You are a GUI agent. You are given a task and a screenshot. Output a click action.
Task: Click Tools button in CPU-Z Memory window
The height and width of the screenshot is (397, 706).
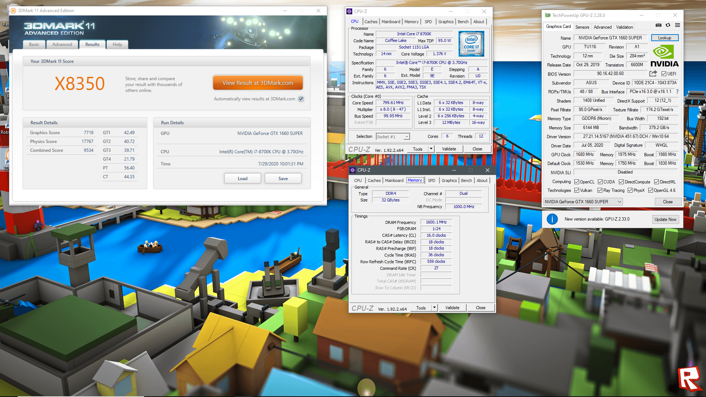click(421, 307)
